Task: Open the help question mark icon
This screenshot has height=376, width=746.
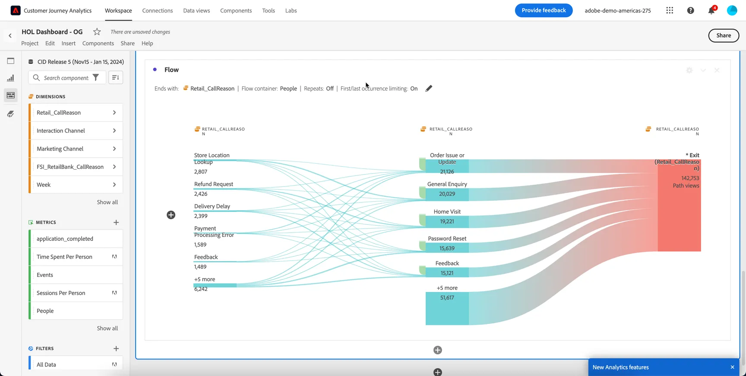Action: pyautogui.click(x=691, y=10)
